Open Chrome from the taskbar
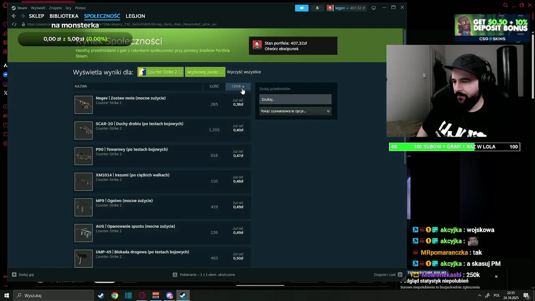This screenshot has width=535, height=301. (115, 296)
